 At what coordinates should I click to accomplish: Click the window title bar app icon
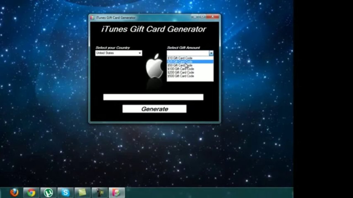coord(92,18)
